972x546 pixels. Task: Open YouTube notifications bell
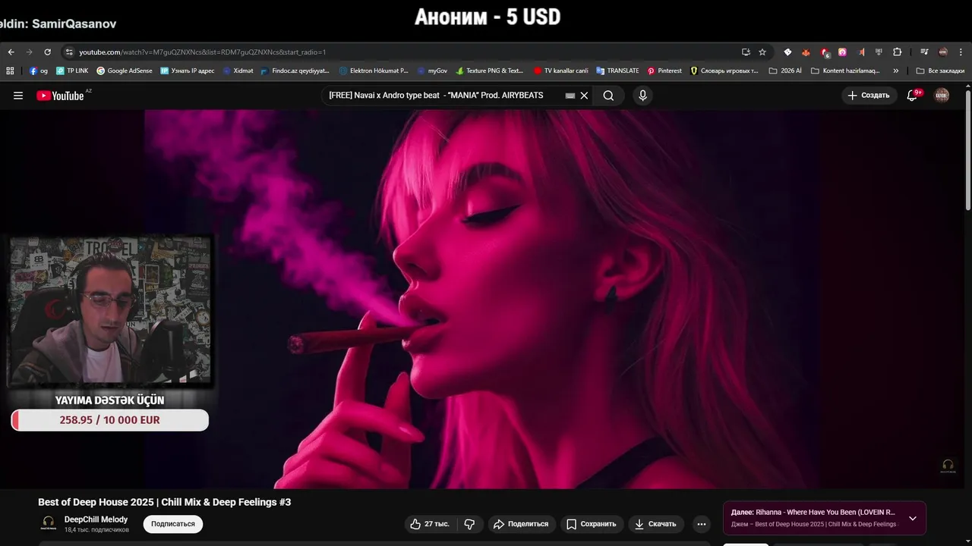(913, 96)
